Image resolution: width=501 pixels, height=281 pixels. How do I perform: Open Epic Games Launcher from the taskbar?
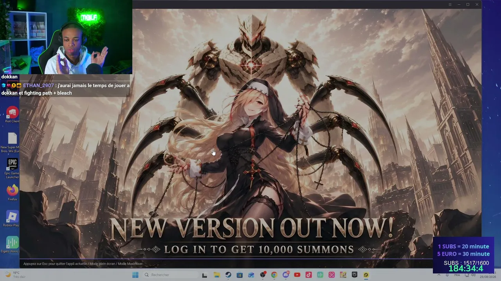pos(355,275)
